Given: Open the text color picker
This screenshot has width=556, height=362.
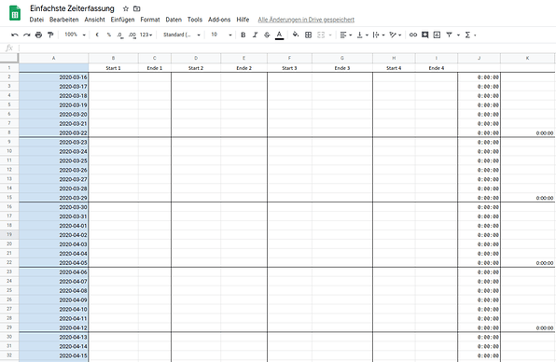Looking at the screenshot, I should coord(280,35).
